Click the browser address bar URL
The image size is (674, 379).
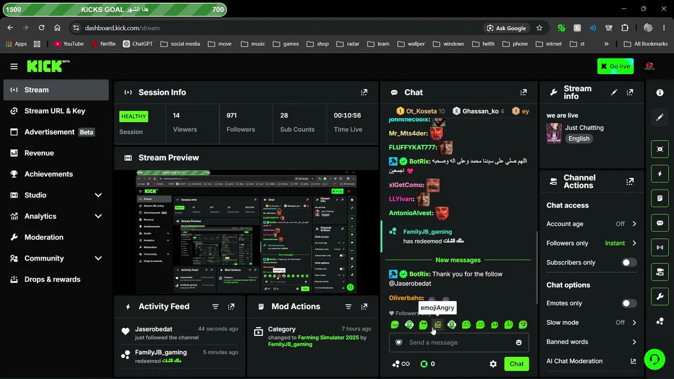pos(122,28)
